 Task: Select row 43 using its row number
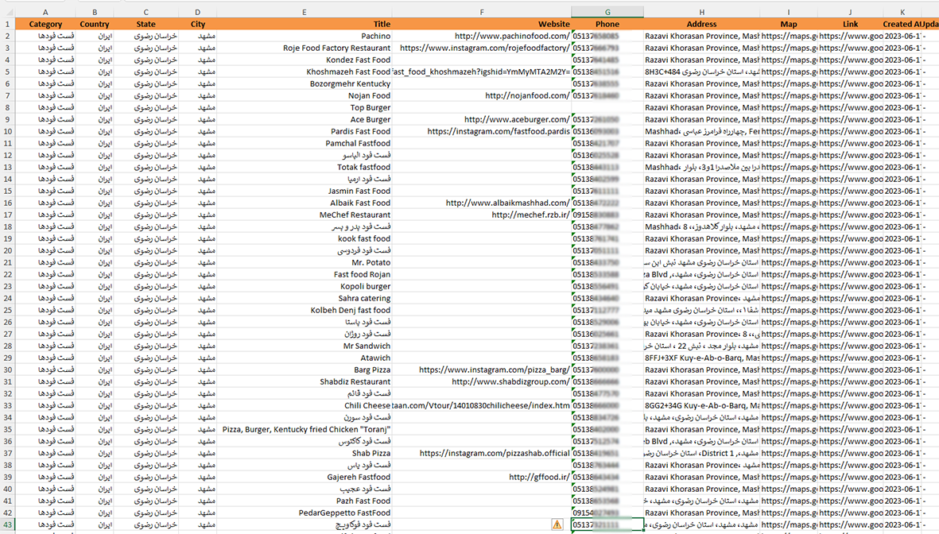7,524
